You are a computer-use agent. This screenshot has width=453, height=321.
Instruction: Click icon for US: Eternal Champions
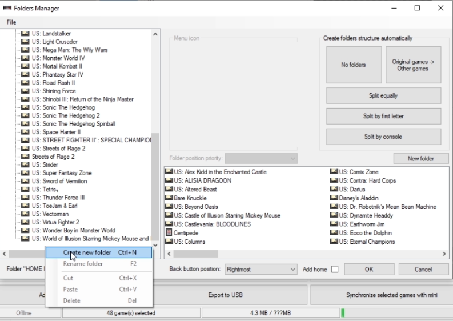(334, 241)
